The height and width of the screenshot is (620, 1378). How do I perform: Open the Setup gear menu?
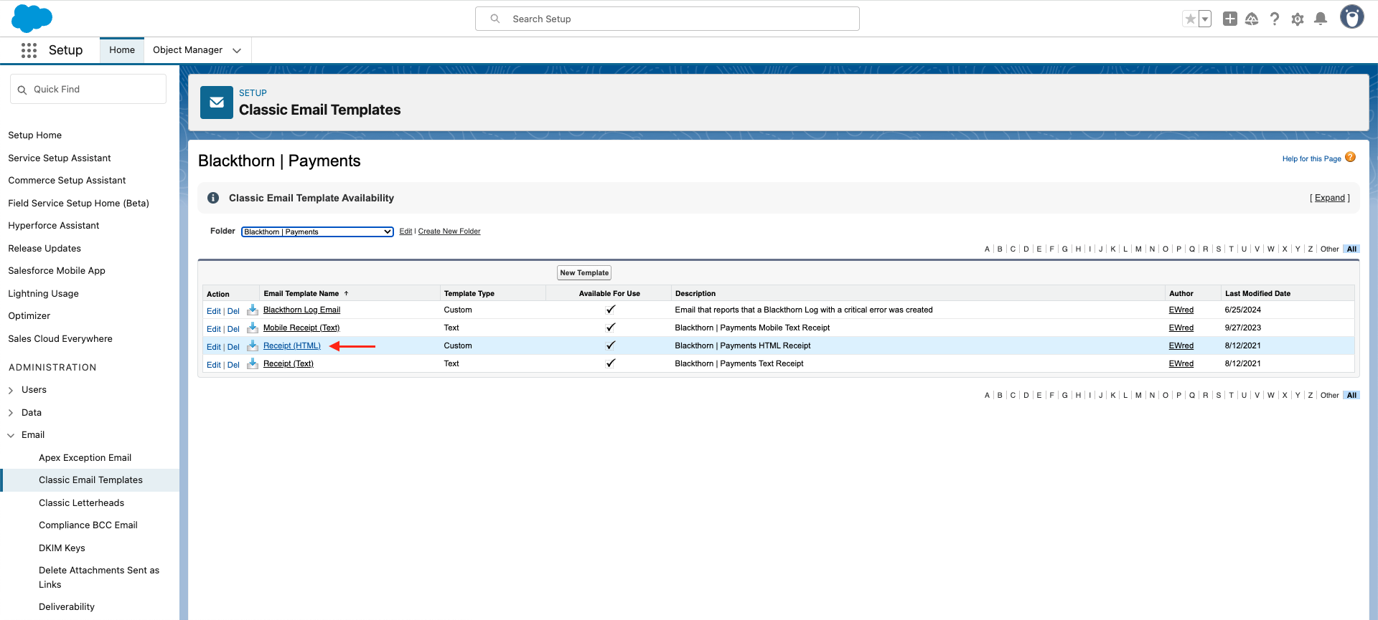[x=1298, y=19]
